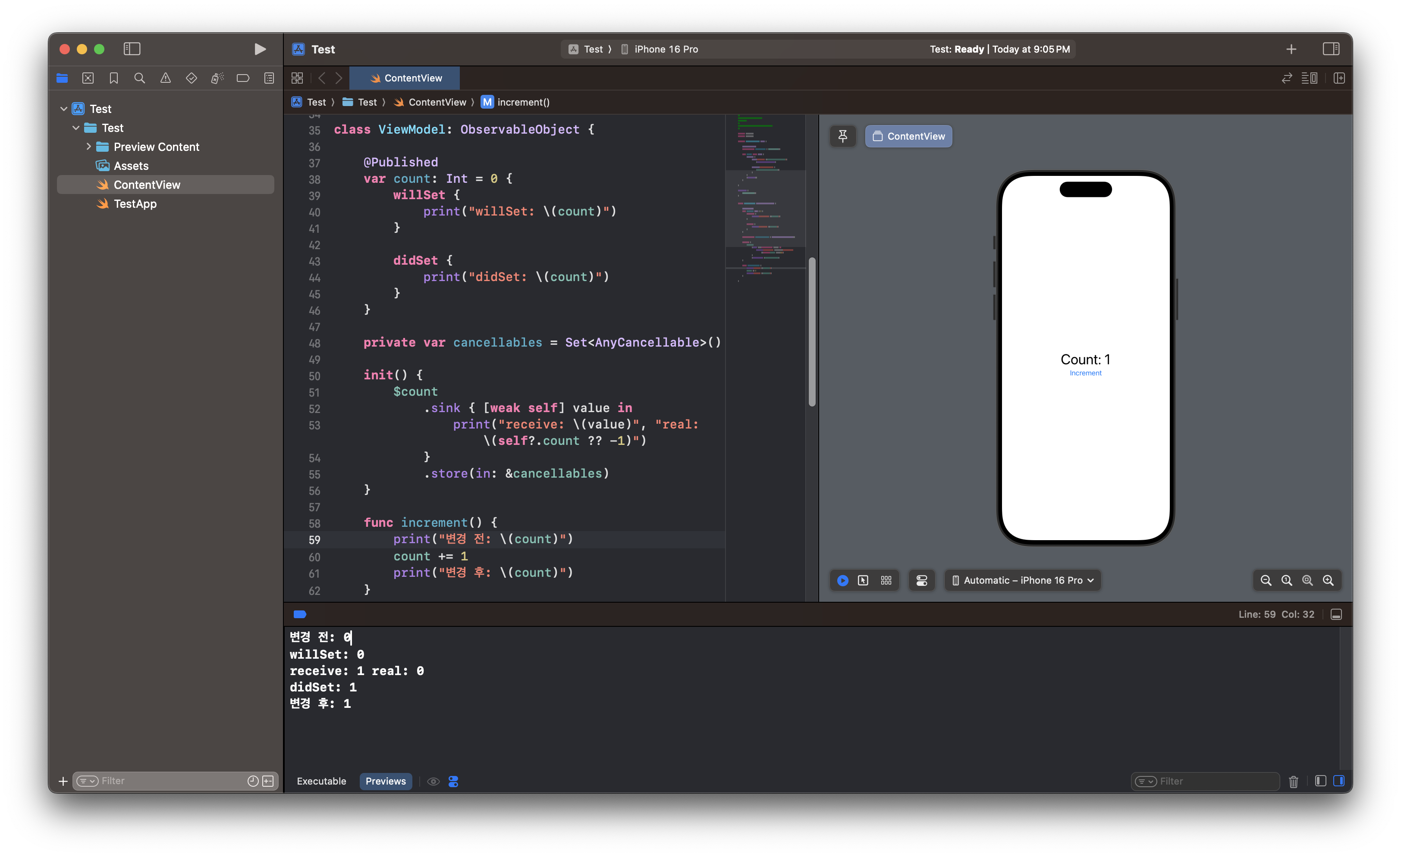Expand the Preview Content folder
Viewport: 1401px width, 857px height.
point(89,147)
